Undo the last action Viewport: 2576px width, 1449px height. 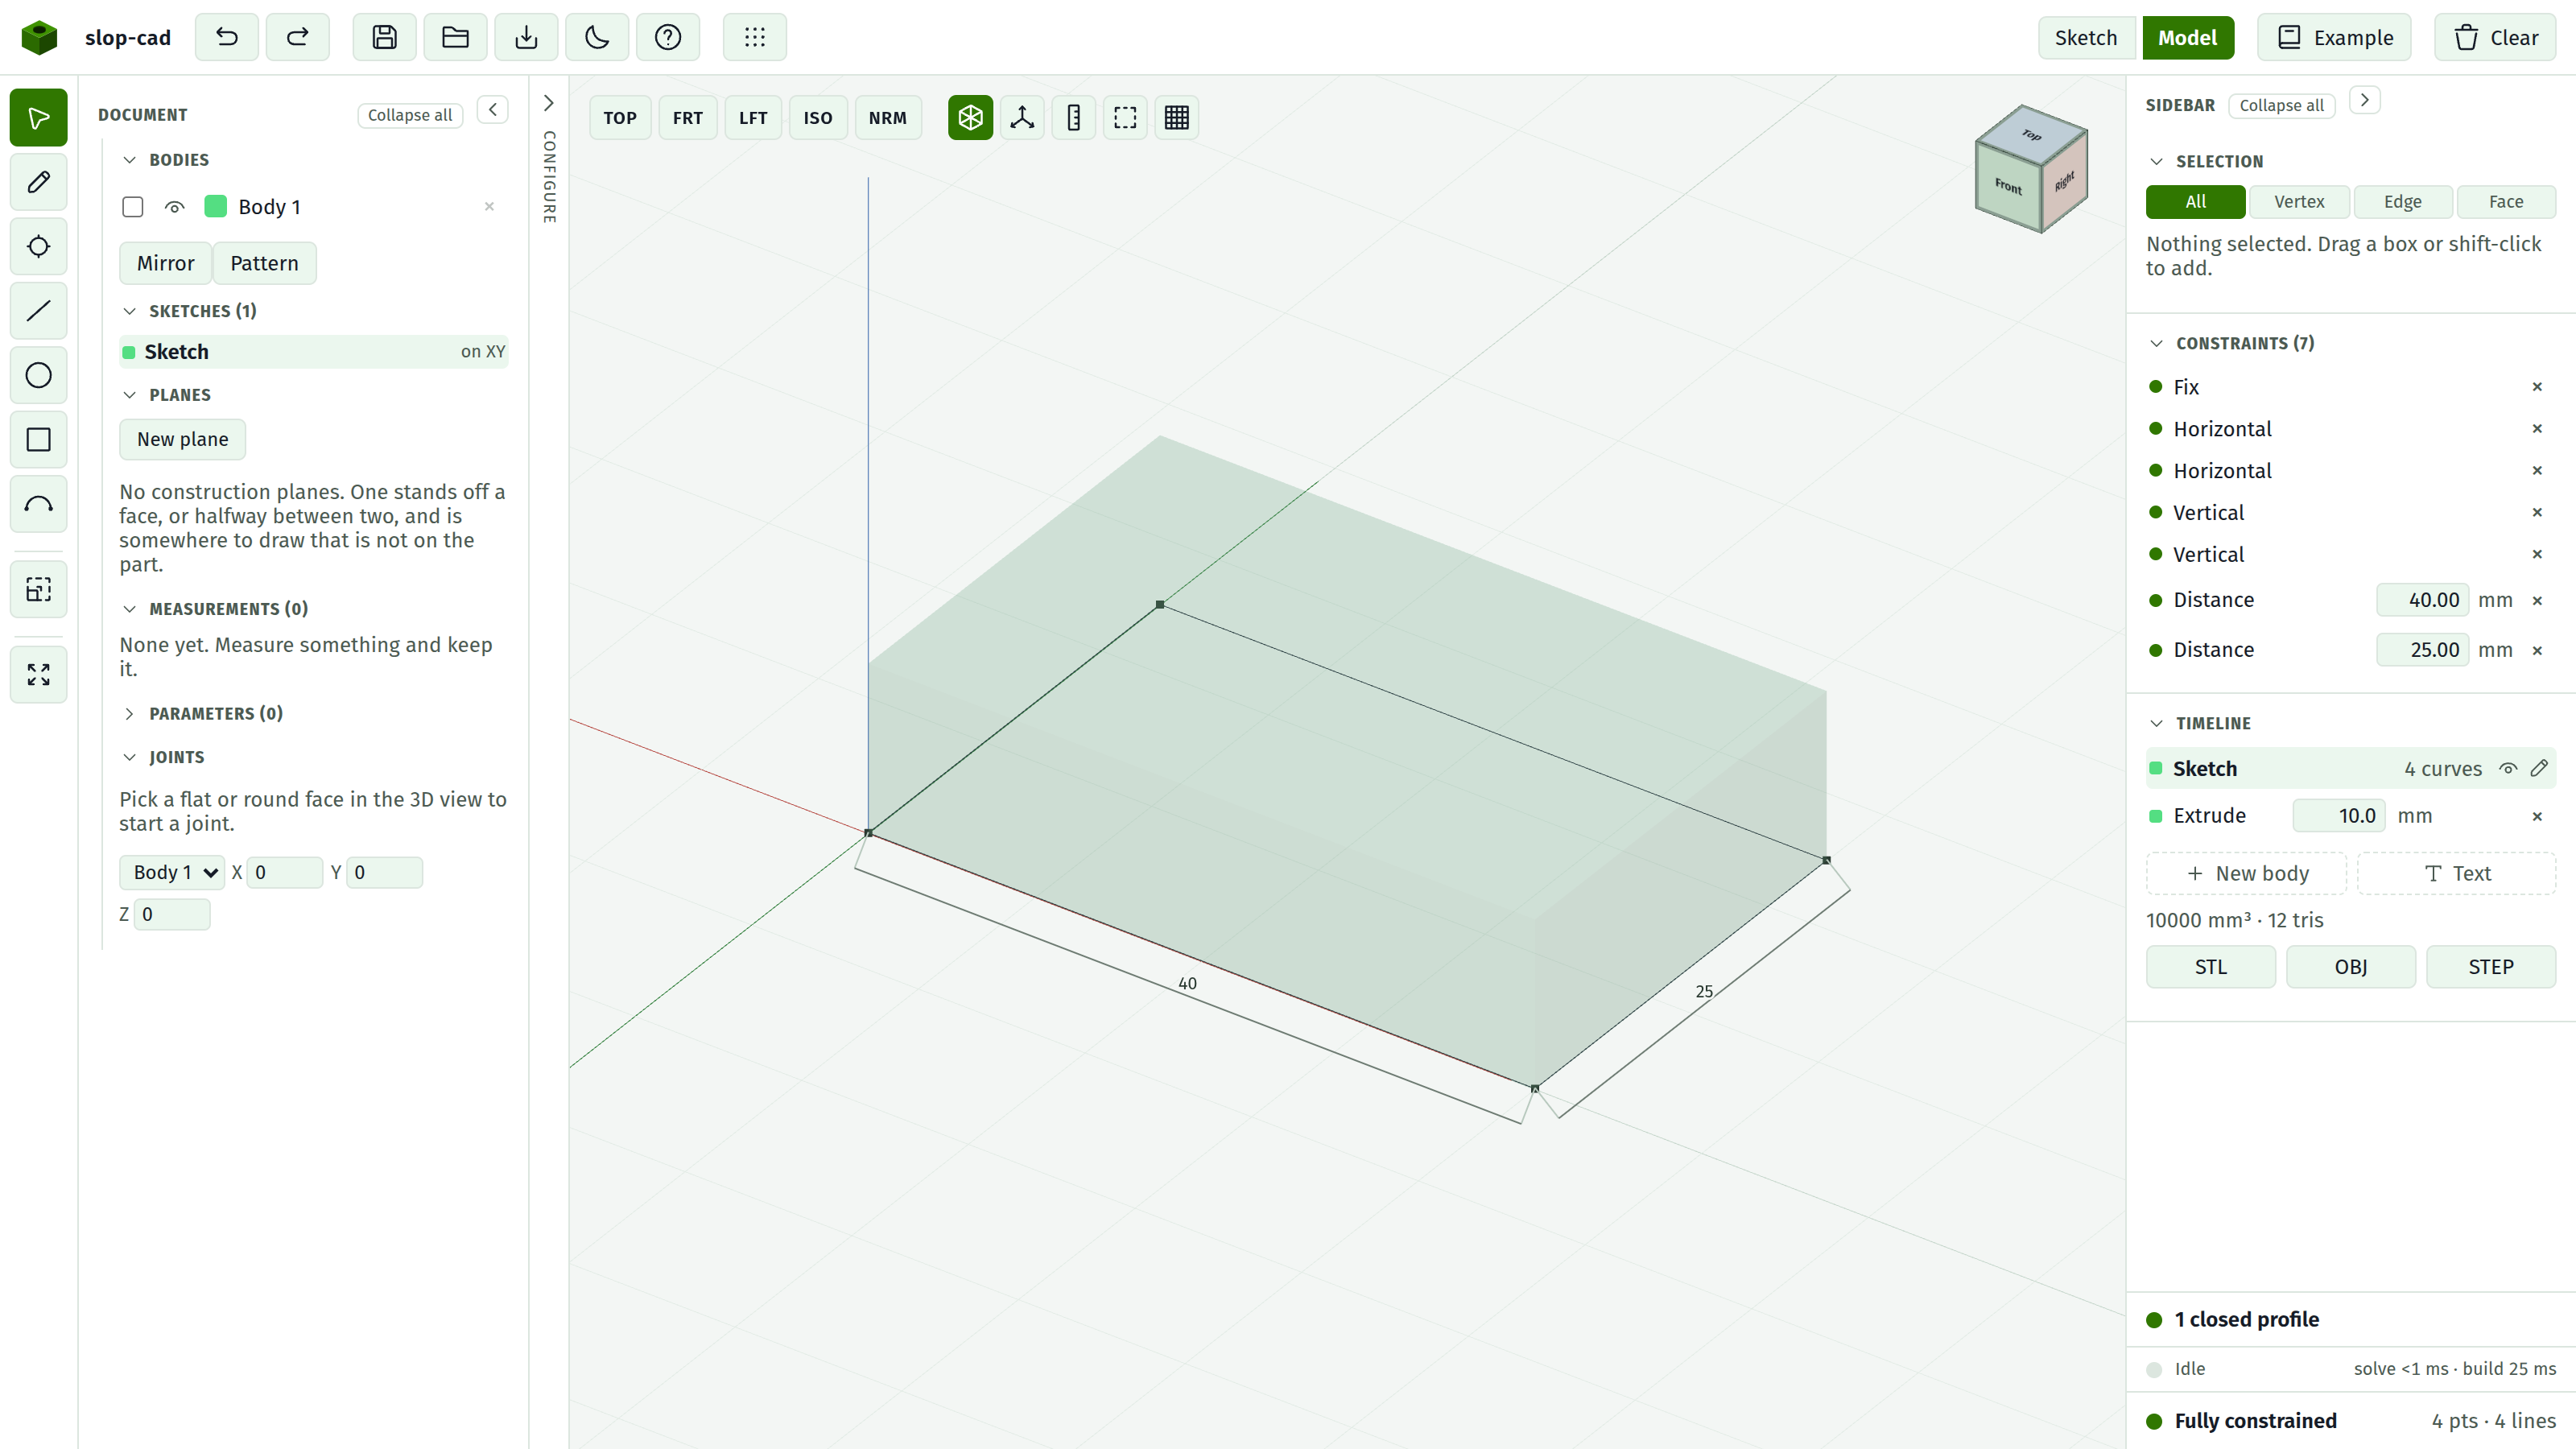point(227,37)
